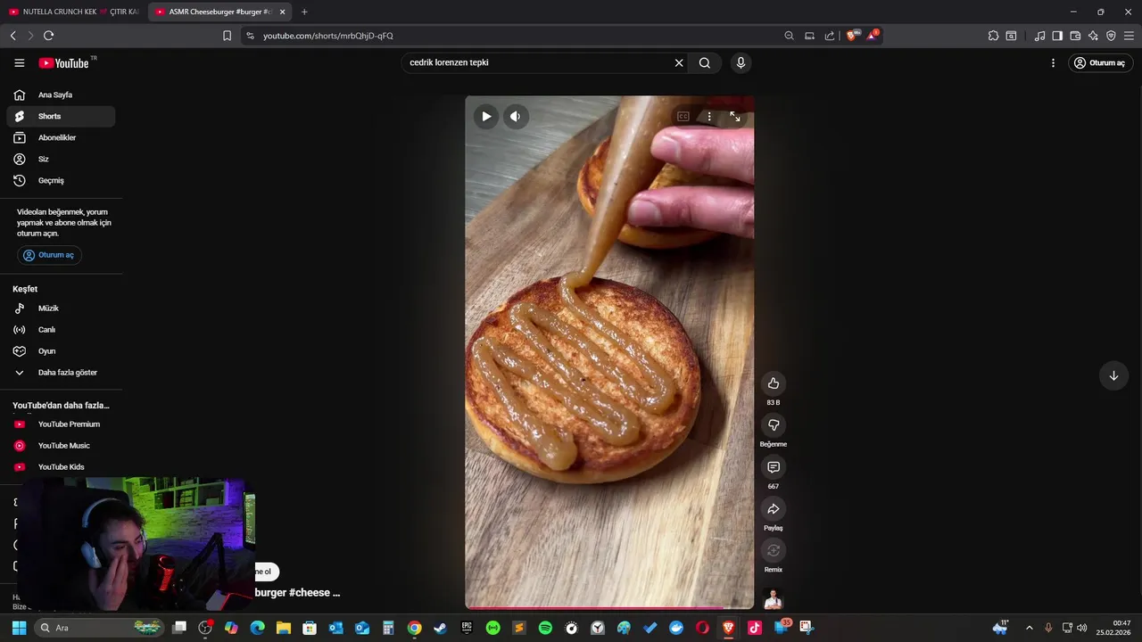The height and width of the screenshot is (642, 1142).
Task: Toggle closed captions on the Short
Action: click(683, 117)
